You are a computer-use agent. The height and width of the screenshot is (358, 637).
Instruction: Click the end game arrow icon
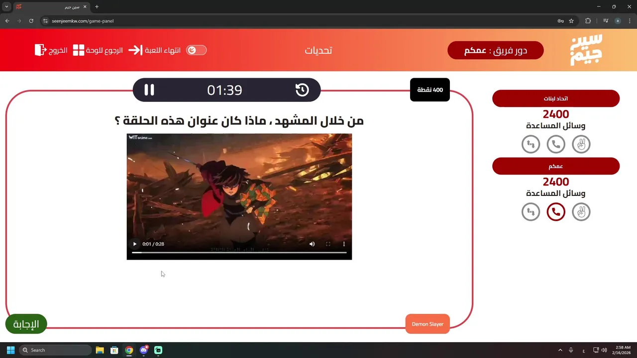click(x=135, y=50)
